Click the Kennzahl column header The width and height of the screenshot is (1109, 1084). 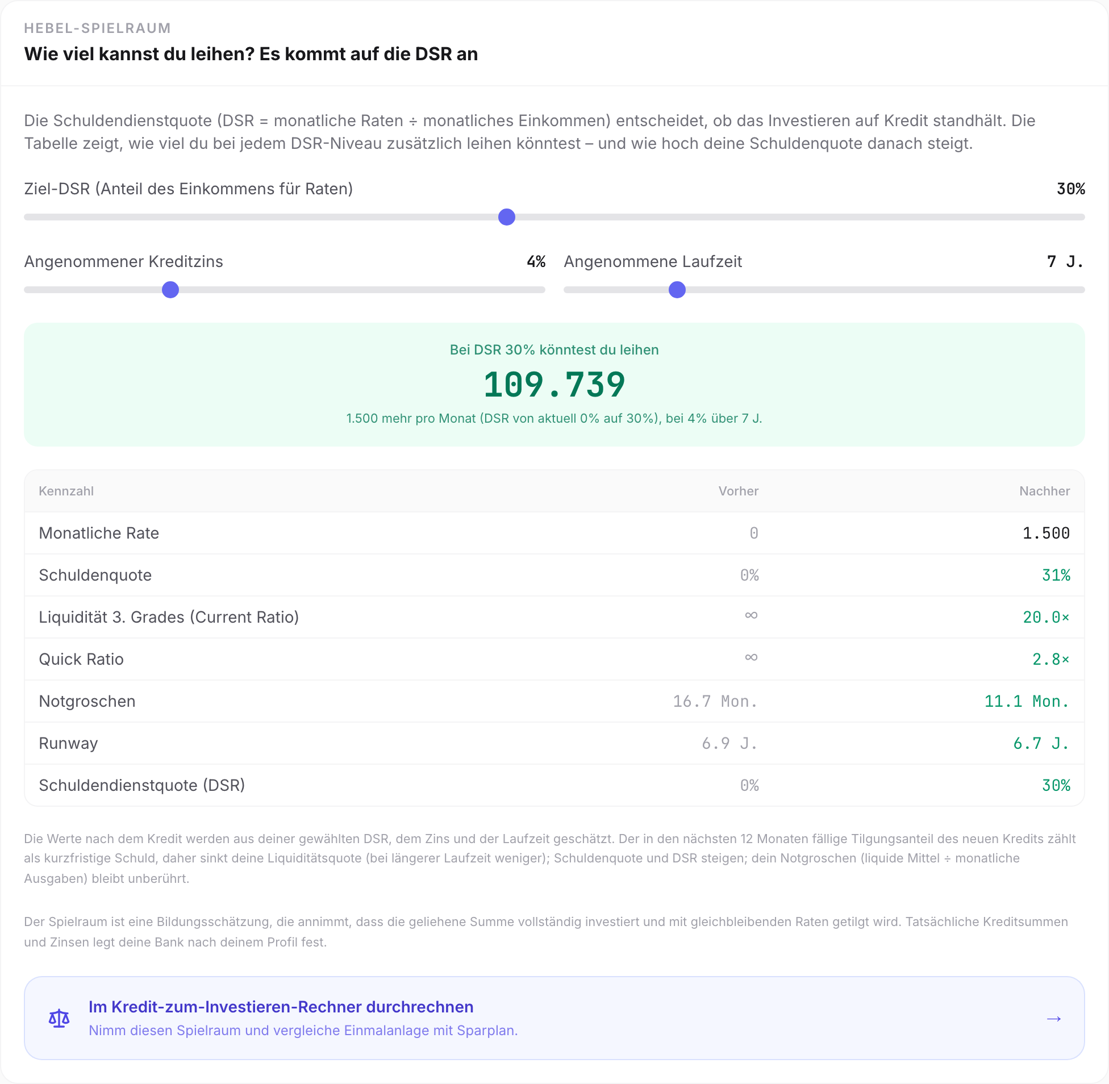point(66,491)
